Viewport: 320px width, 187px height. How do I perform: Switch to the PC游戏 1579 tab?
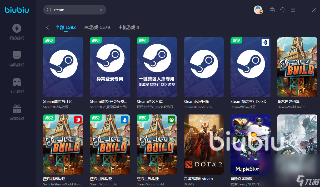pyautogui.click(x=97, y=27)
